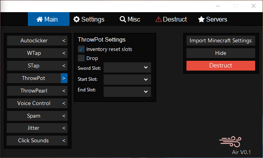263x158 pixels.
Task: Enable the Drop checkbox
Action: point(81,58)
